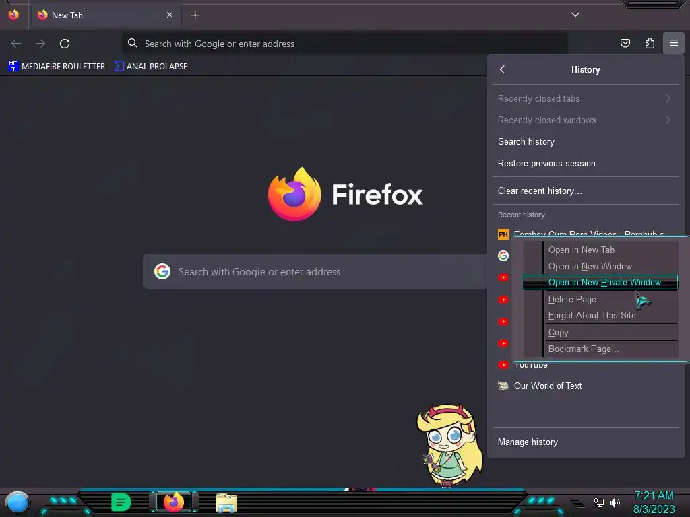
Task: Open the Start orb on taskbar
Action: coord(17,502)
